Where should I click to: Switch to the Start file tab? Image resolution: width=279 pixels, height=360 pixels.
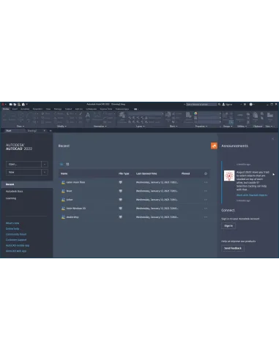(15, 131)
